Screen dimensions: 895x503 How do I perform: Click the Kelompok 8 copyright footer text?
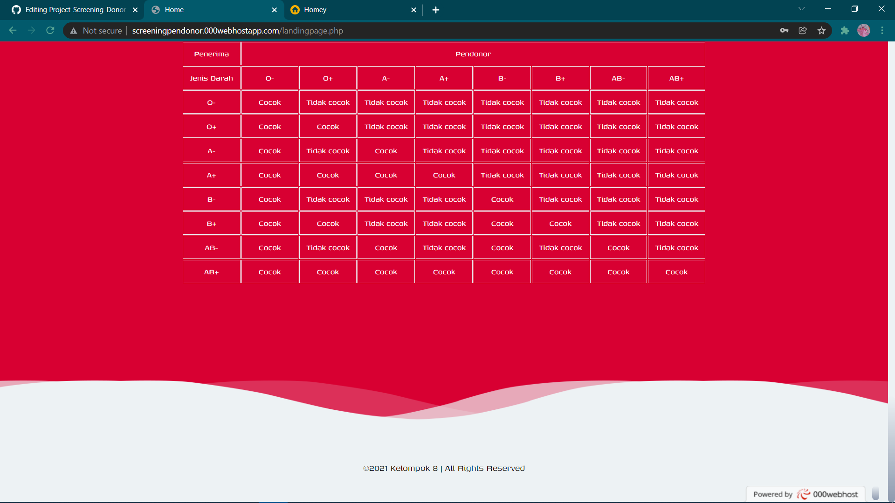444,468
